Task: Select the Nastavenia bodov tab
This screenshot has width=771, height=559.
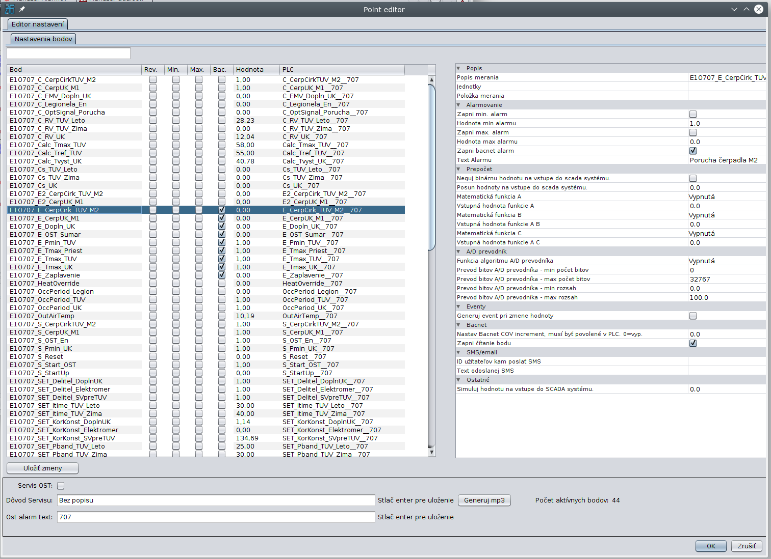Action: coord(43,39)
